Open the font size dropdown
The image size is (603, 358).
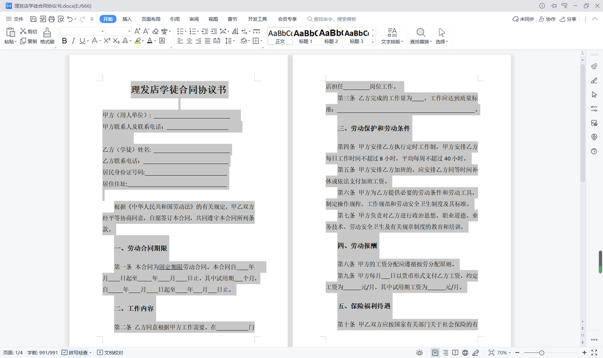coord(129,31)
